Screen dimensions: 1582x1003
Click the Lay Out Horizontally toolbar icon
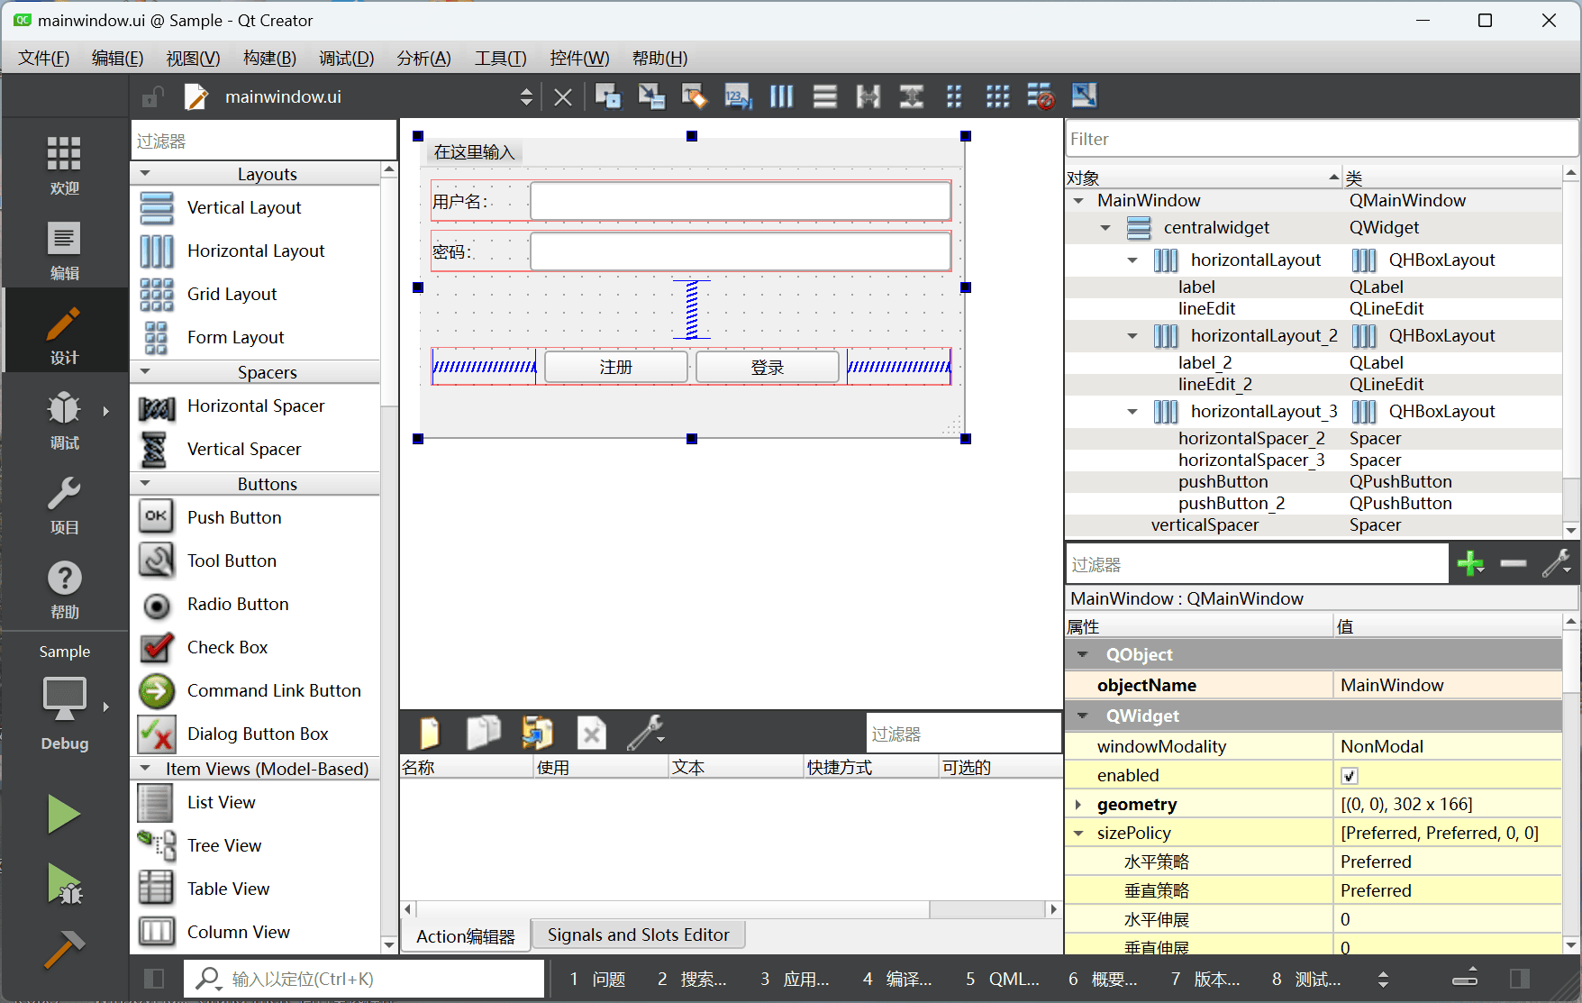coord(781,96)
